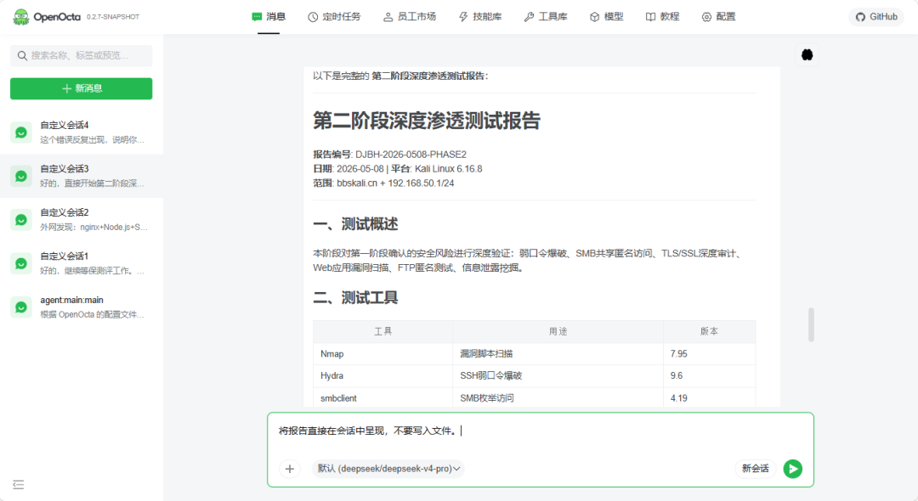Open the 教程 tab

click(662, 17)
